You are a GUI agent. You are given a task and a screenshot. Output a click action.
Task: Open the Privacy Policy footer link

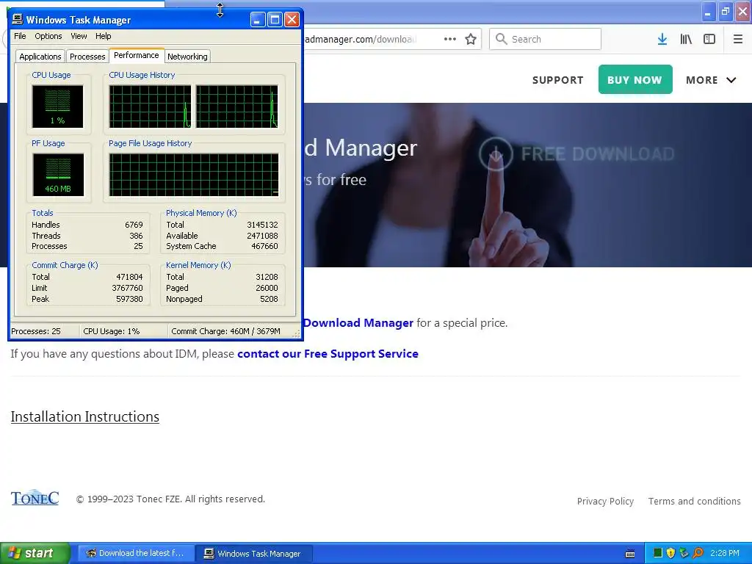pyautogui.click(x=605, y=501)
